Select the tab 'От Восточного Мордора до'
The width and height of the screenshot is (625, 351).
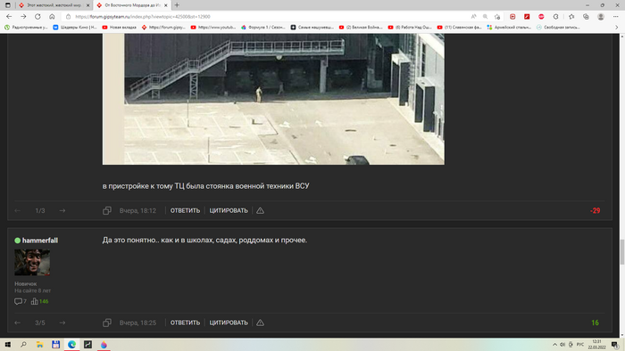(x=132, y=5)
